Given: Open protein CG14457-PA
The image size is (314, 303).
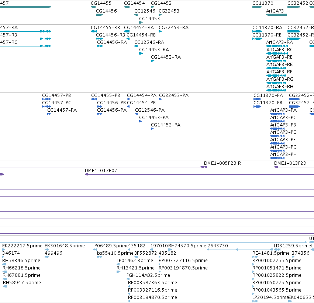Looking at the screenshot, I should point(62,110).
